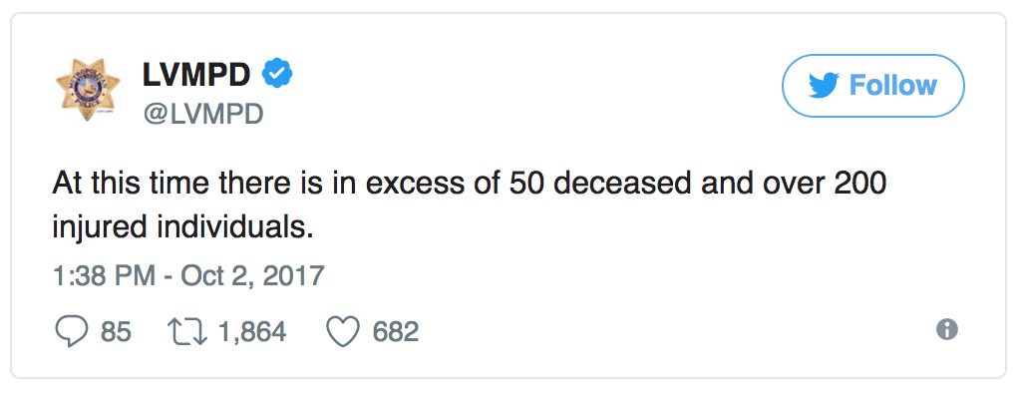
Task: Click the reply count 85
Action: click(116, 331)
